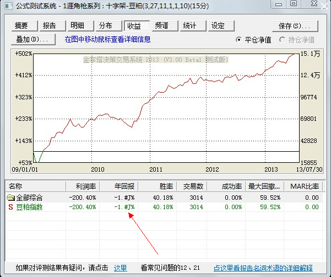The height and width of the screenshot is (277, 331).
Task: Click the green 3014 交易数 value
Action: click(x=196, y=207)
